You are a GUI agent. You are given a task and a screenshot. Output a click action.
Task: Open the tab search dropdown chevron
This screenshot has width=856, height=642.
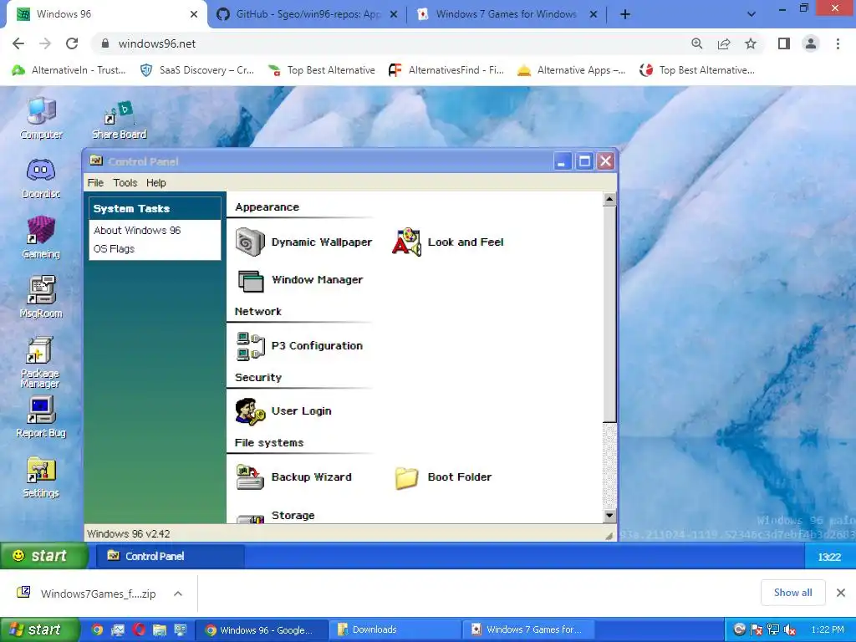pyautogui.click(x=752, y=14)
